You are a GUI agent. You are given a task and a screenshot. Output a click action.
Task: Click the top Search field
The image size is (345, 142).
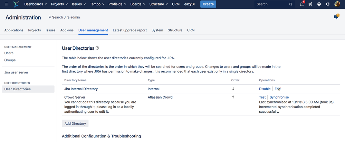pyautogui.click(x=274, y=4)
